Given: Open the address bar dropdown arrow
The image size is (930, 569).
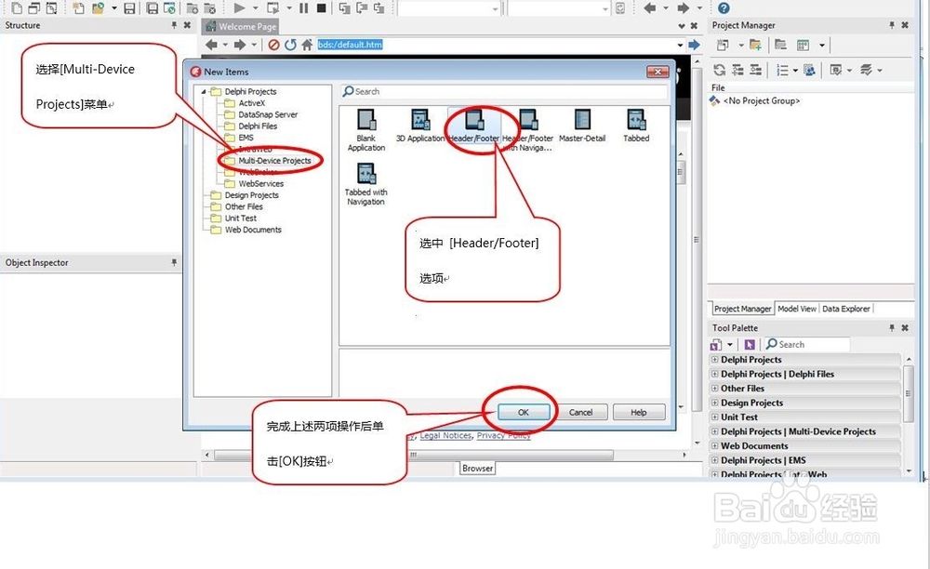Looking at the screenshot, I should [680, 45].
